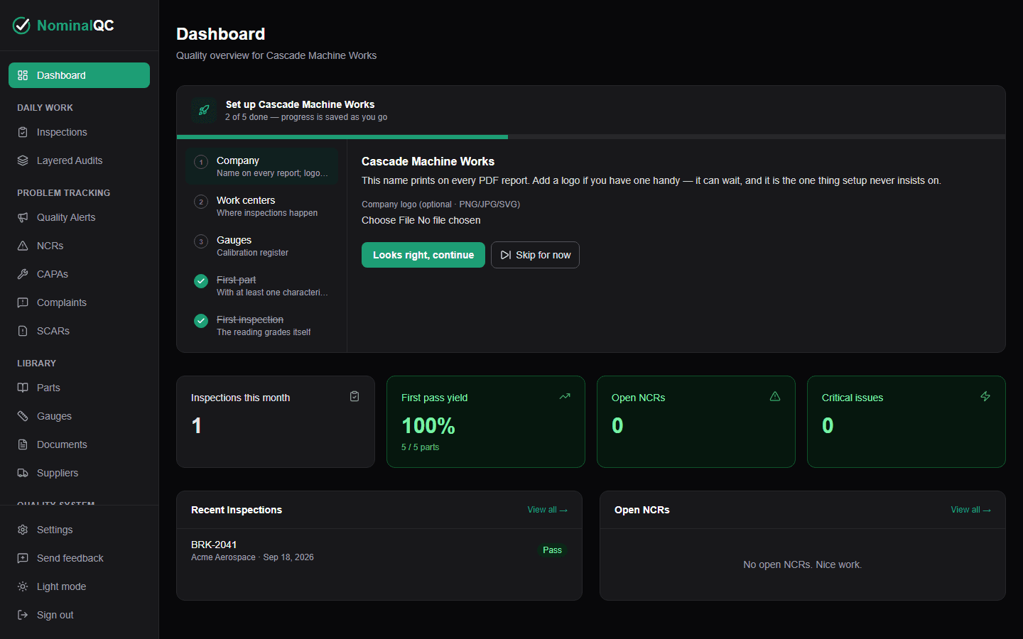Click warning triangle on Open NCRs card
Image resolution: width=1023 pixels, height=639 pixels.
[775, 396]
